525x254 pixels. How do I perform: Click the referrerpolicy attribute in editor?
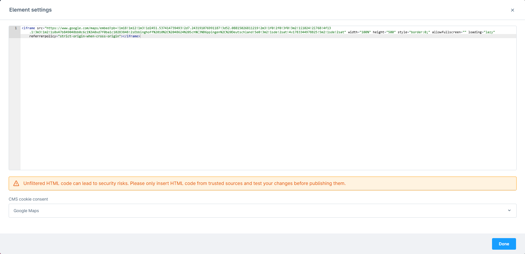[75, 36]
